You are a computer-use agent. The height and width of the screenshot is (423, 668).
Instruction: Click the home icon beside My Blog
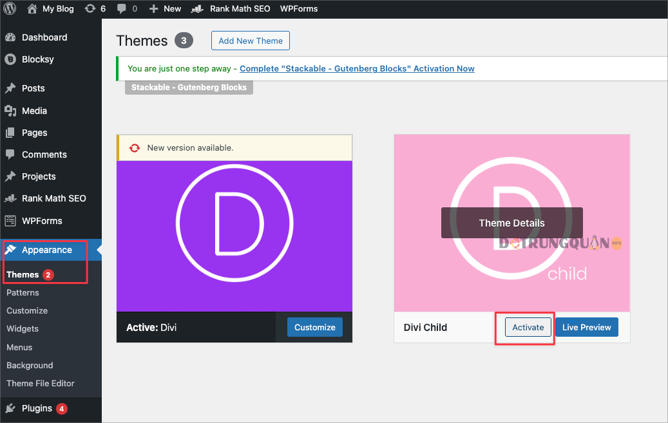click(x=32, y=8)
